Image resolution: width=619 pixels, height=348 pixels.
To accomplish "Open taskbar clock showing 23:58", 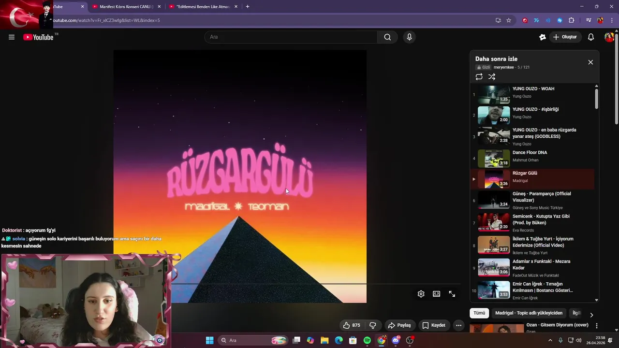I will pyautogui.click(x=595, y=340).
